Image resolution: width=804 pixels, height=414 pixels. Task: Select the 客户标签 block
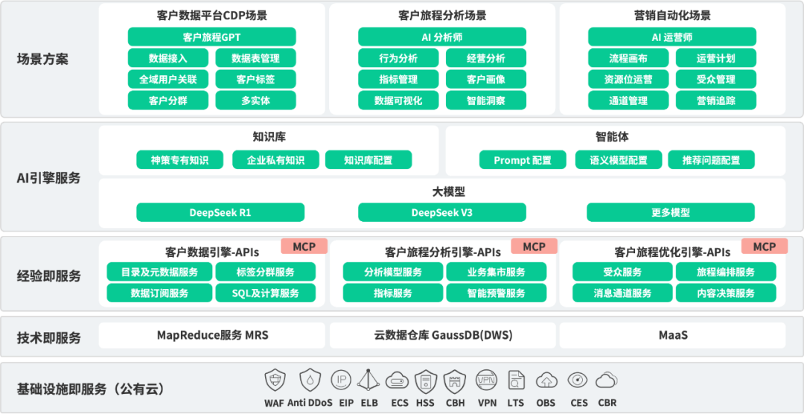point(255,79)
